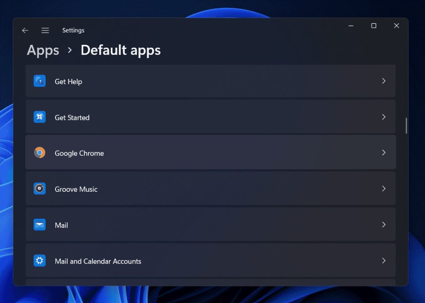Click the Mail and Calendar Accounts gear icon
The height and width of the screenshot is (303, 425).
click(x=39, y=260)
